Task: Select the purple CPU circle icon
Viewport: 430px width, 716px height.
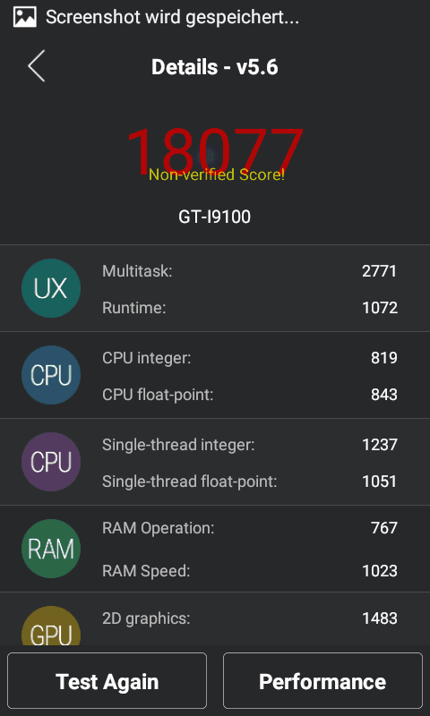Action: pos(51,462)
